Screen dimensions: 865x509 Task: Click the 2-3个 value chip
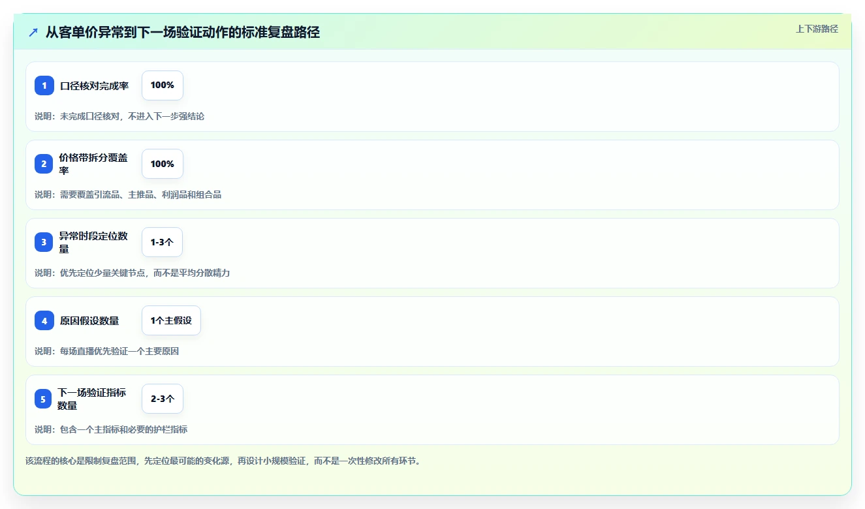pyautogui.click(x=163, y=399)
